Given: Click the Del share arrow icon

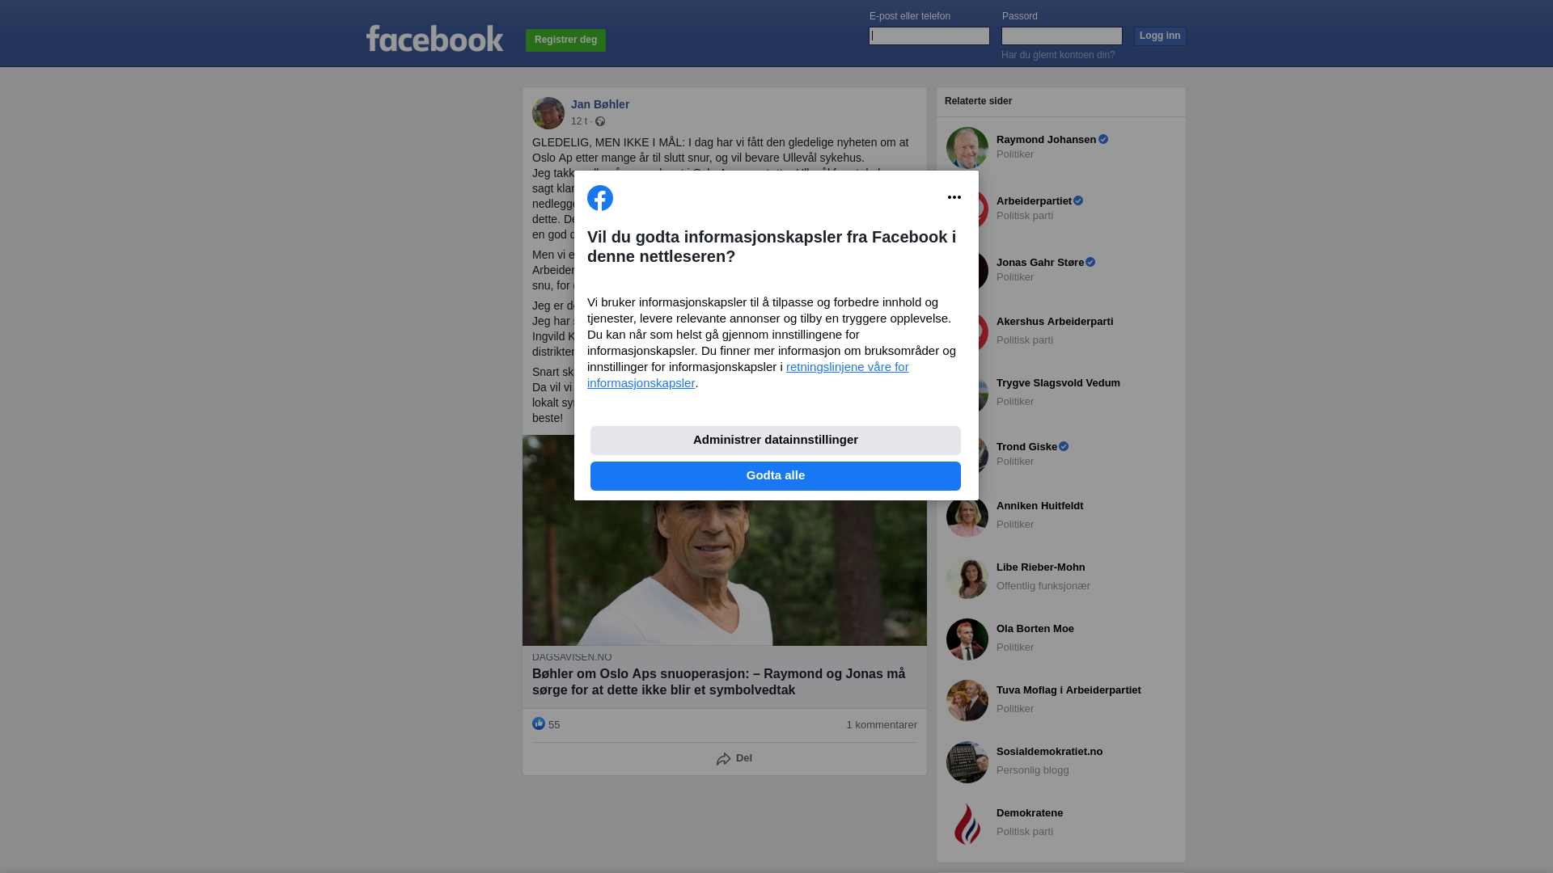Looking at the screenshot, I should tap(723, 759).
